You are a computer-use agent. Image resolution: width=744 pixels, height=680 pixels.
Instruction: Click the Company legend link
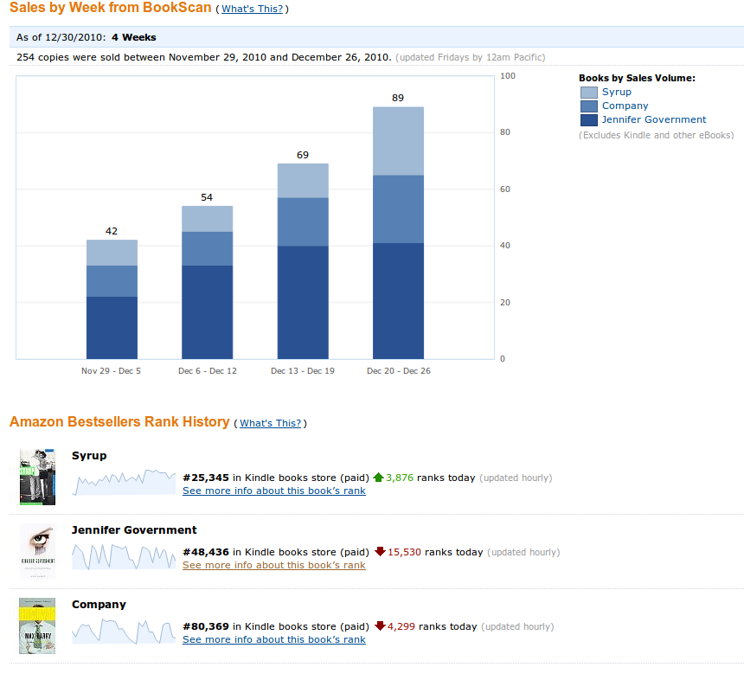click(625, 106)
